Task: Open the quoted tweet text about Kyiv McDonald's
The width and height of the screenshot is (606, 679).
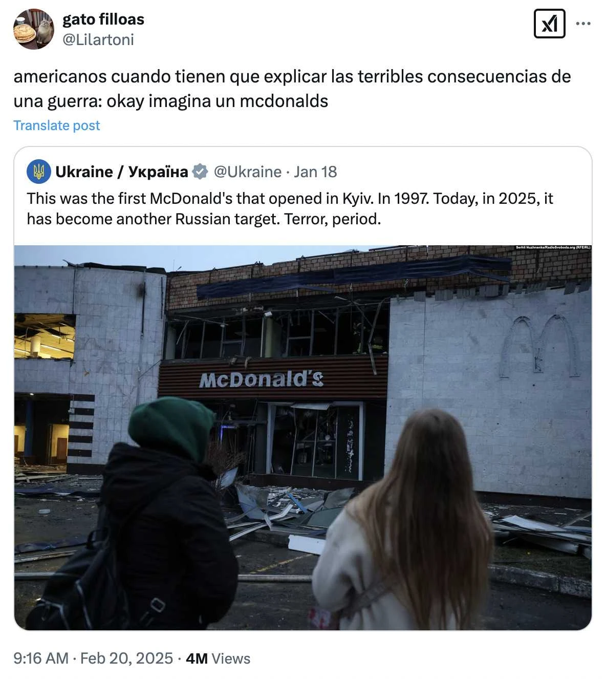Action: 290,208
